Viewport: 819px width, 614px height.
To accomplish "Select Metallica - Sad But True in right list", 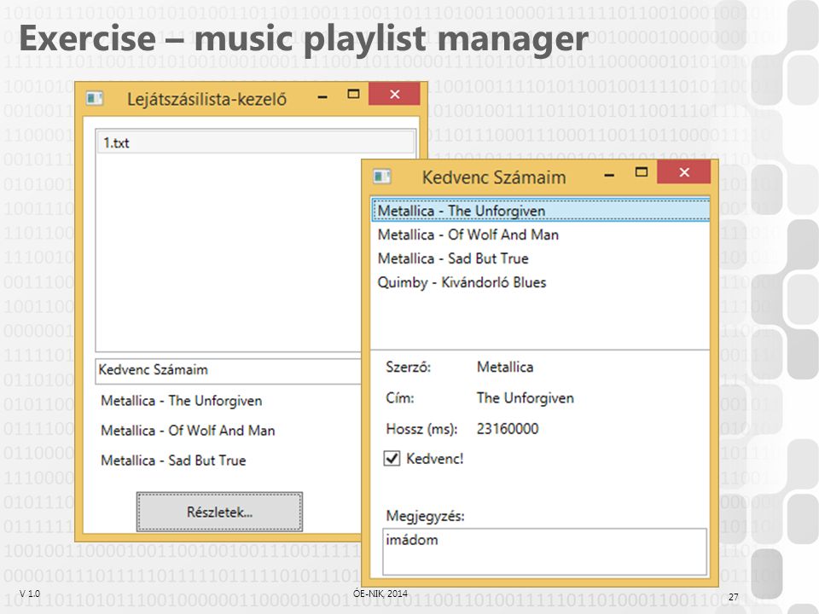I will 541,258.
